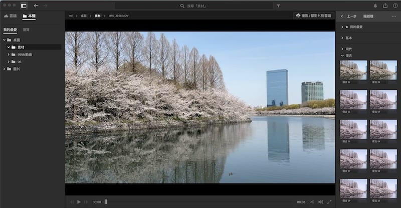Apply the 復古 02 preset thumbnail
401x208 pixels.
tap(383, 70)
